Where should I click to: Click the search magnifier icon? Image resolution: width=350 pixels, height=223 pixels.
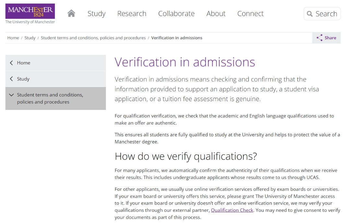click(309, 14)
